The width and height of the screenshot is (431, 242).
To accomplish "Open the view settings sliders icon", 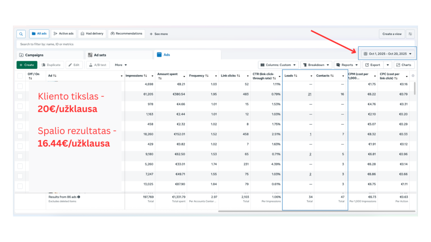I will (x=410, y=34).
